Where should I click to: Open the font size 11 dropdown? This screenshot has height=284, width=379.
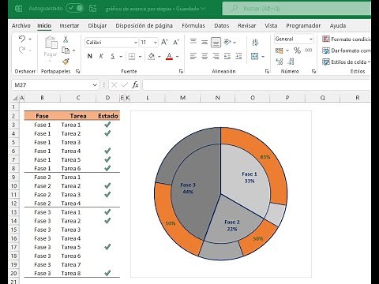point(155,43)
